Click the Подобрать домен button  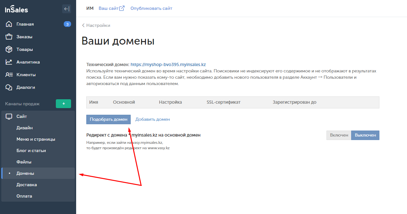point(108,119)
